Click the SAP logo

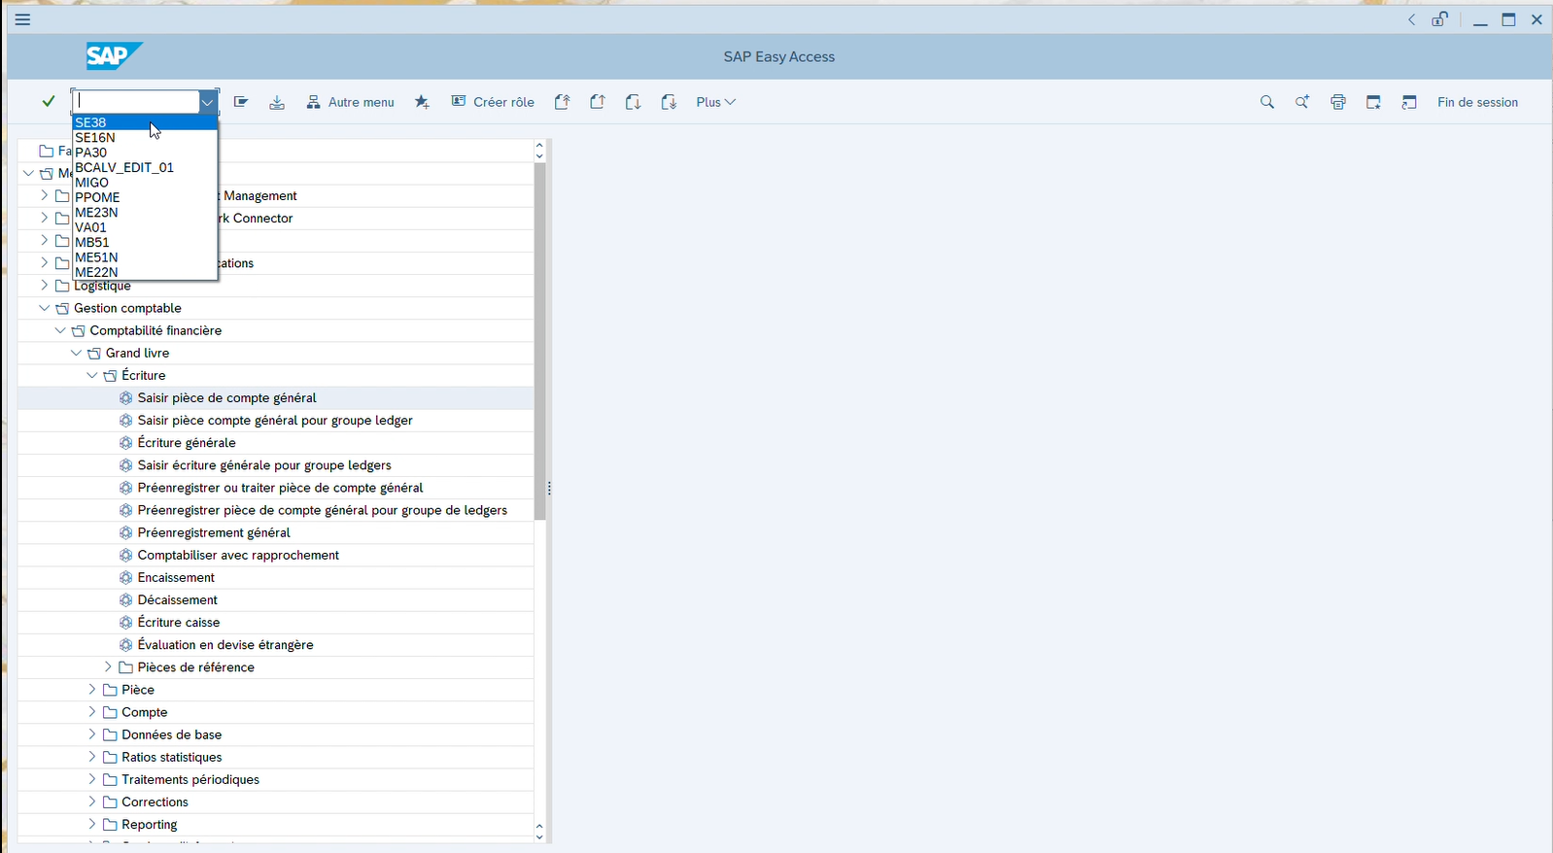(x=114, y=56)
